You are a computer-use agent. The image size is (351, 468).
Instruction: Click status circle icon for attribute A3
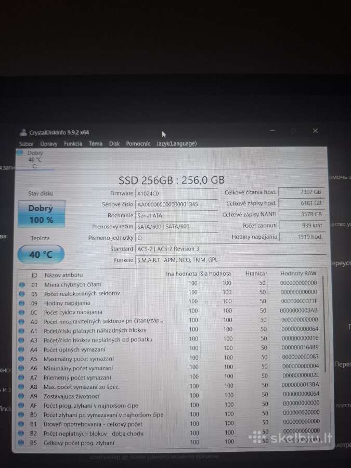point(21,340)
